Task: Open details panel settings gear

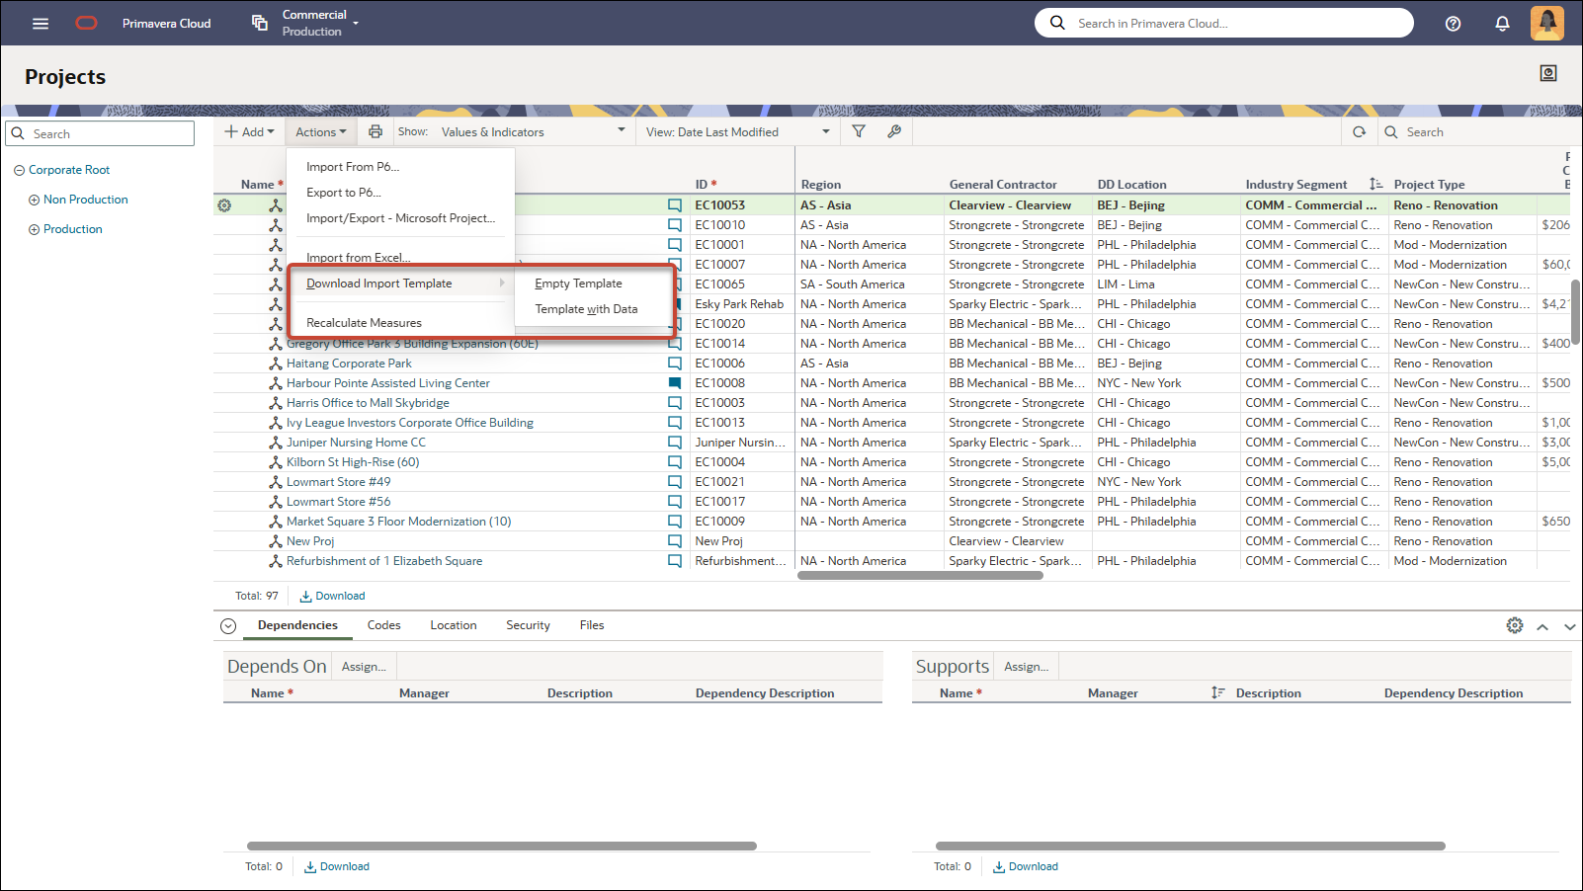Action: coord(1515,625)
